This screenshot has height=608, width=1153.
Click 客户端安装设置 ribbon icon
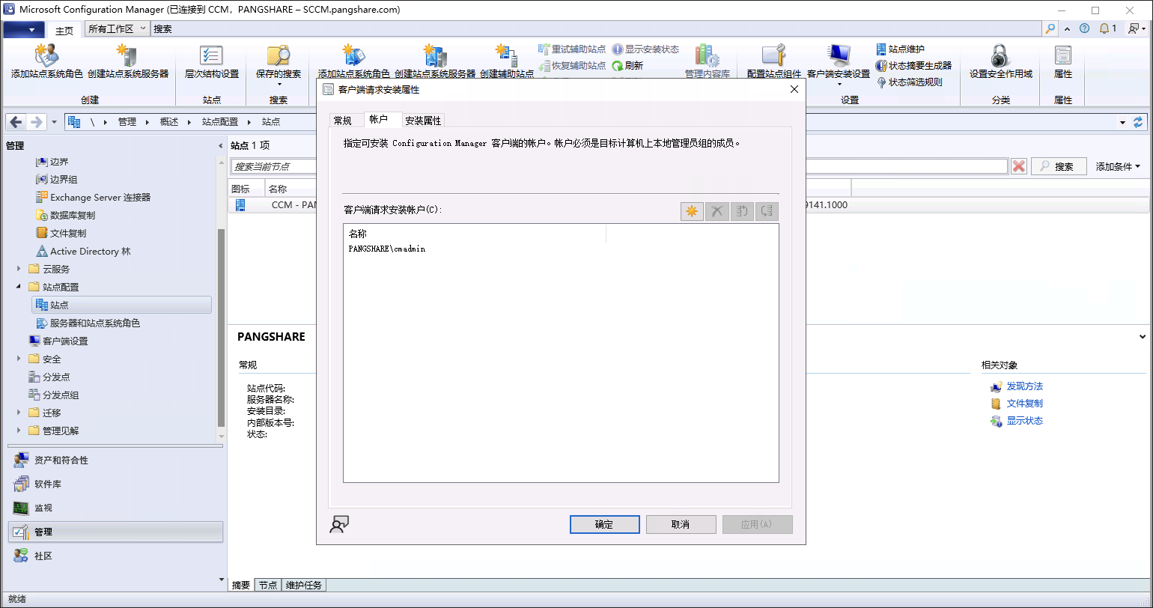click(x=839, y=55)
